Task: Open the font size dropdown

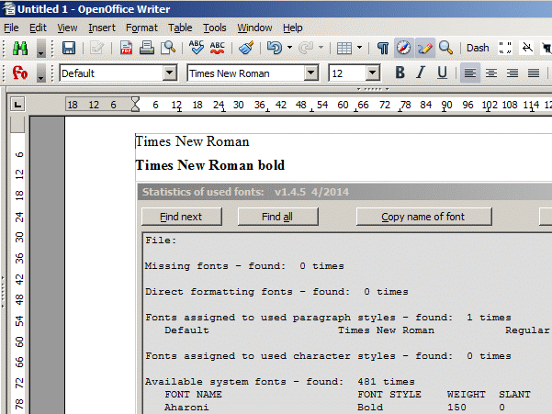Action: 372,73
